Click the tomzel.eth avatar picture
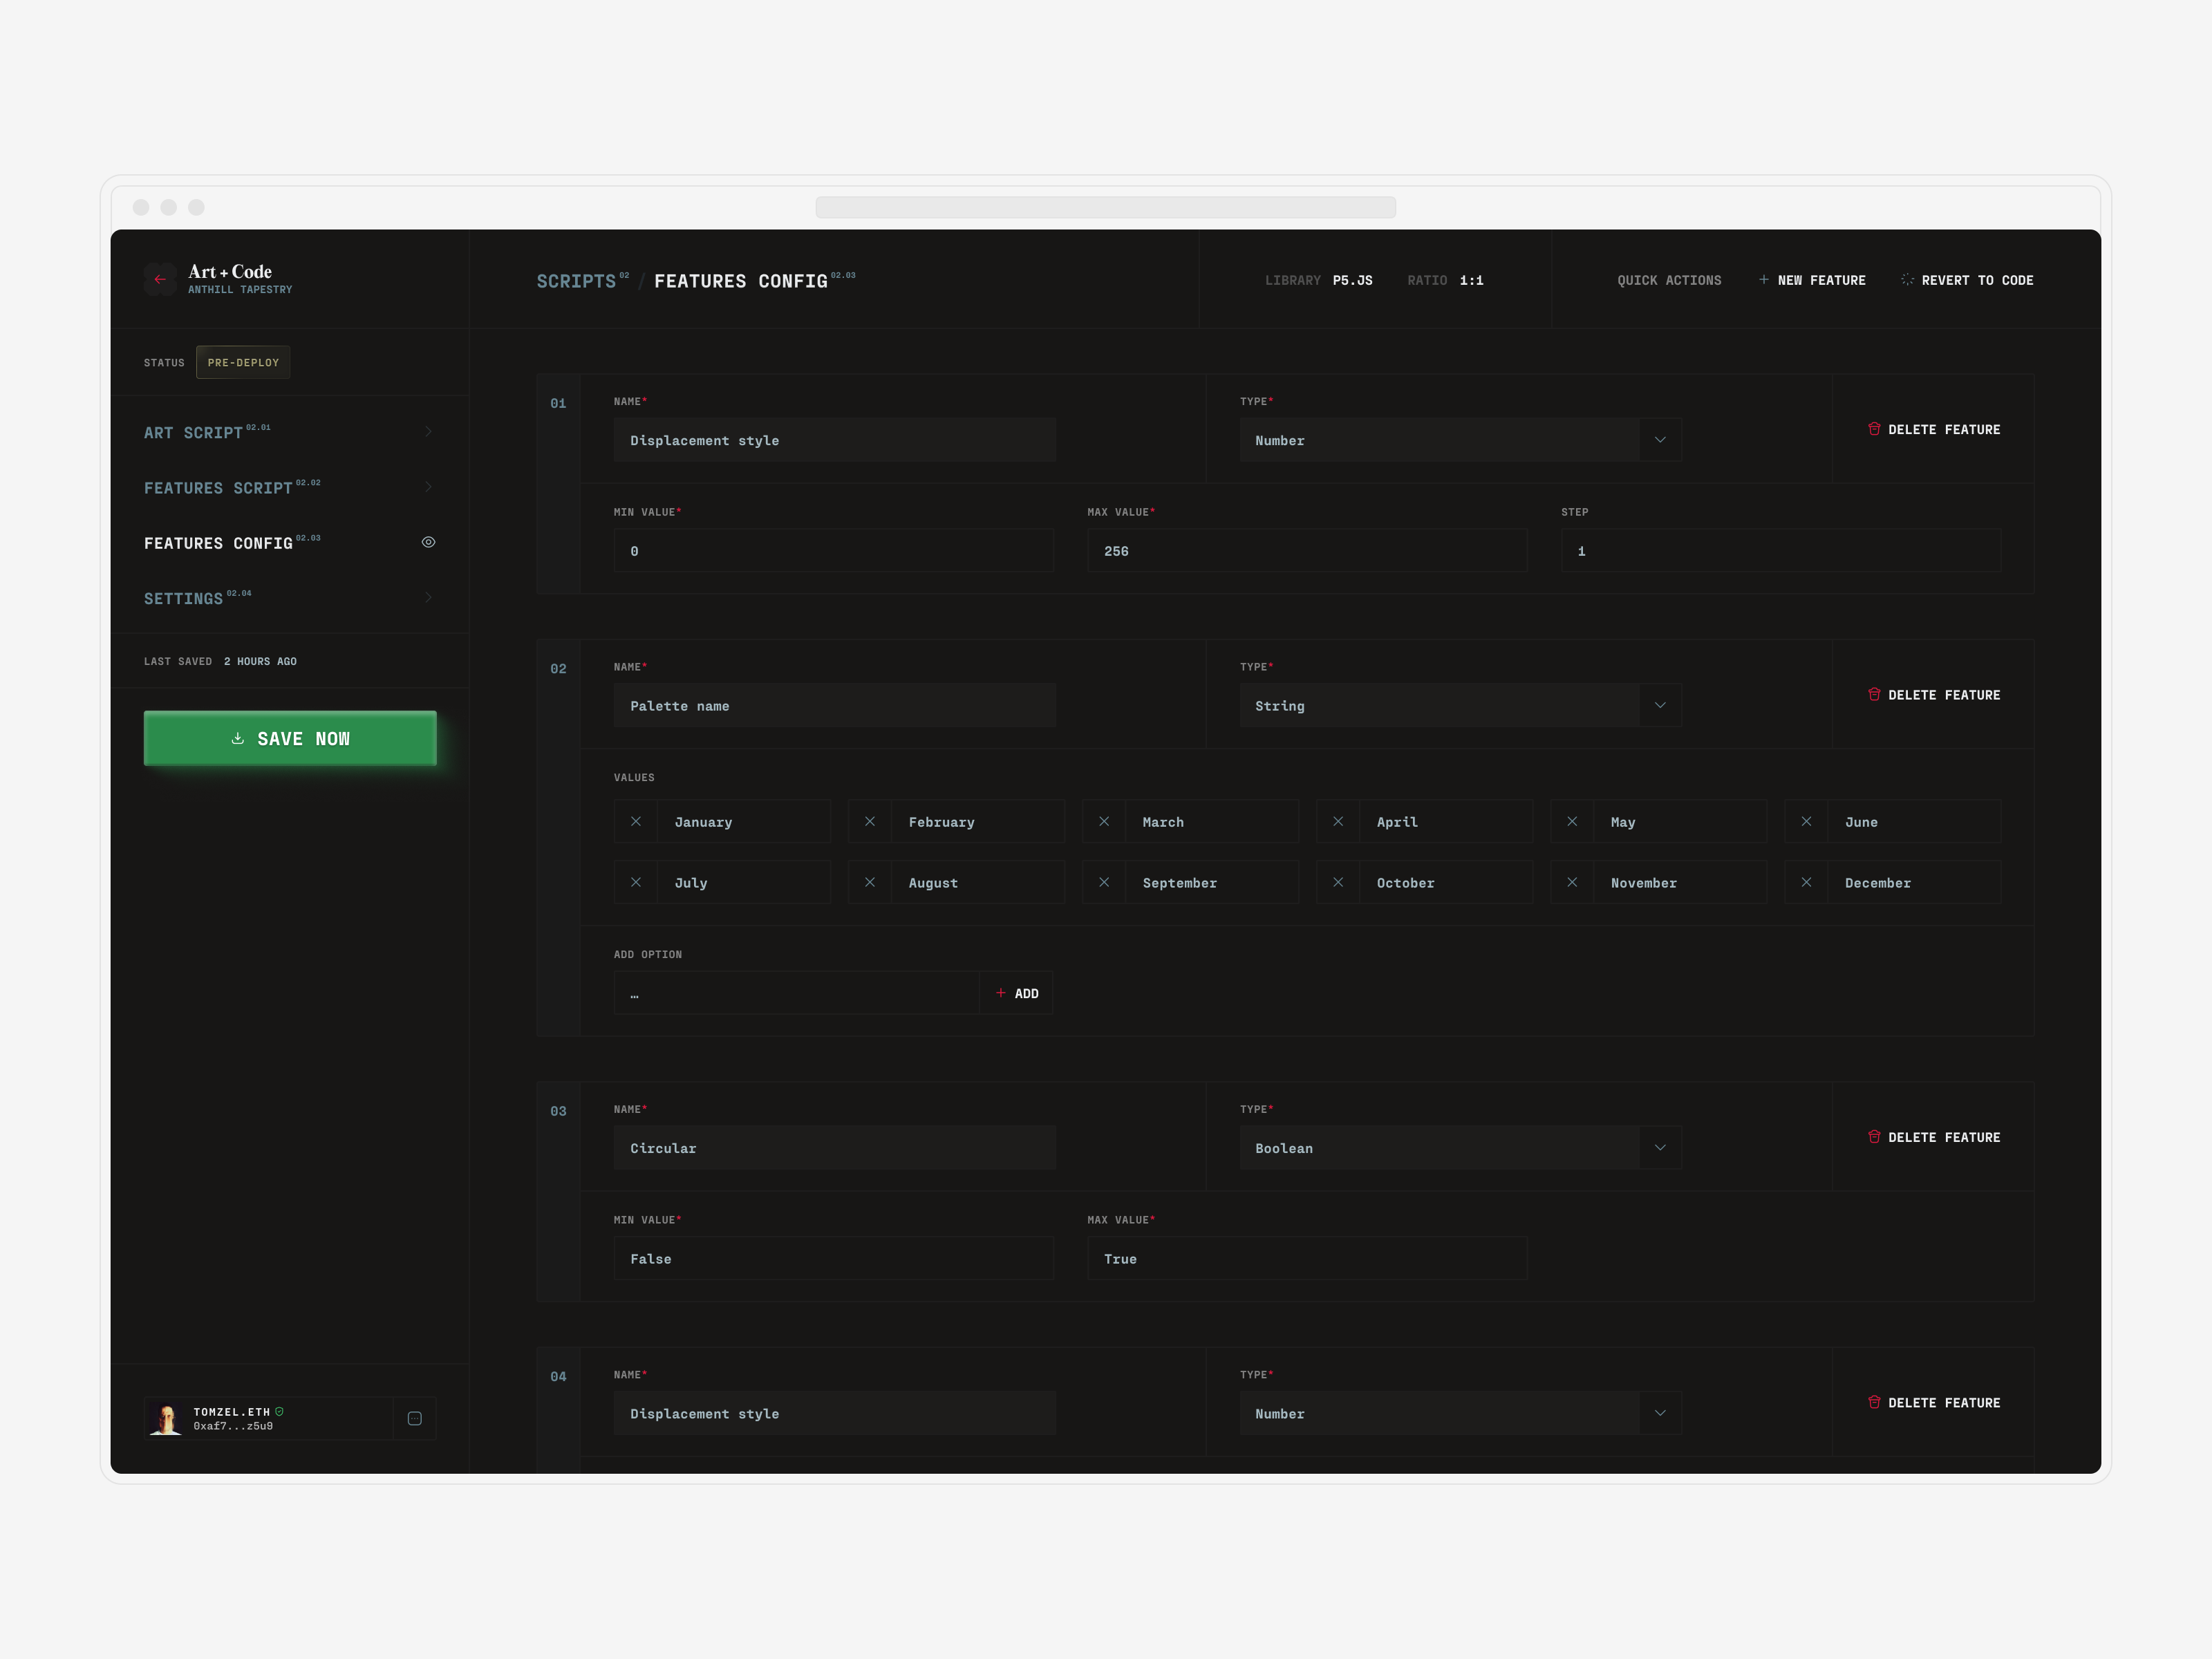The image size is (2212, 1659). click(166, 1418)
